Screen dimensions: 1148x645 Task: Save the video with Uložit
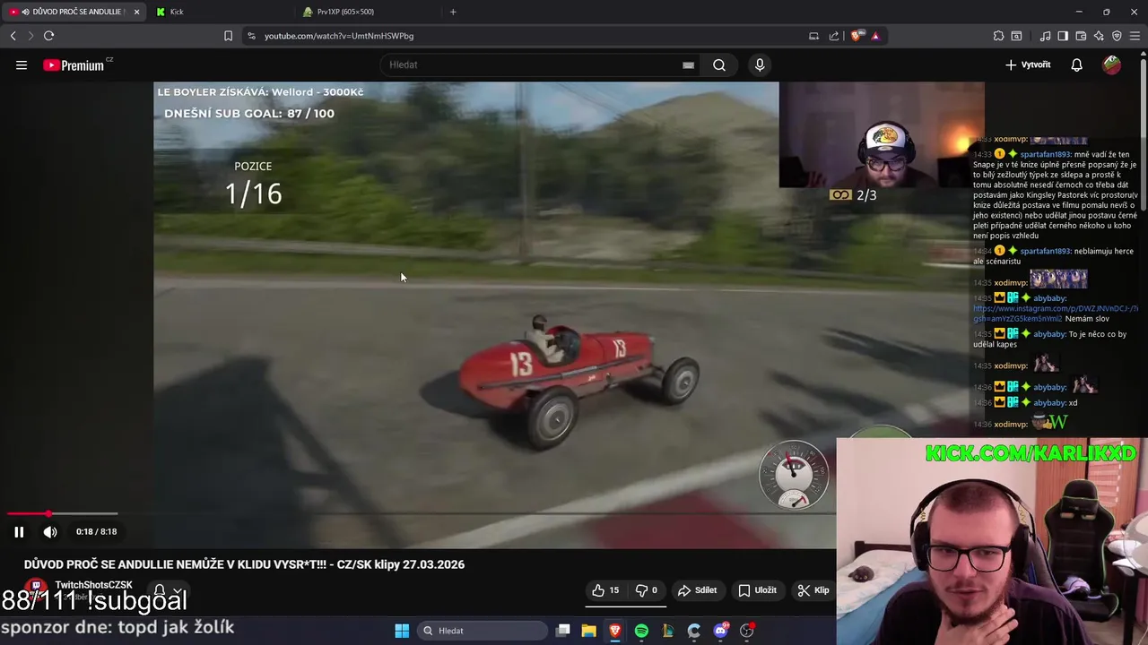click(x=758, y=590)
